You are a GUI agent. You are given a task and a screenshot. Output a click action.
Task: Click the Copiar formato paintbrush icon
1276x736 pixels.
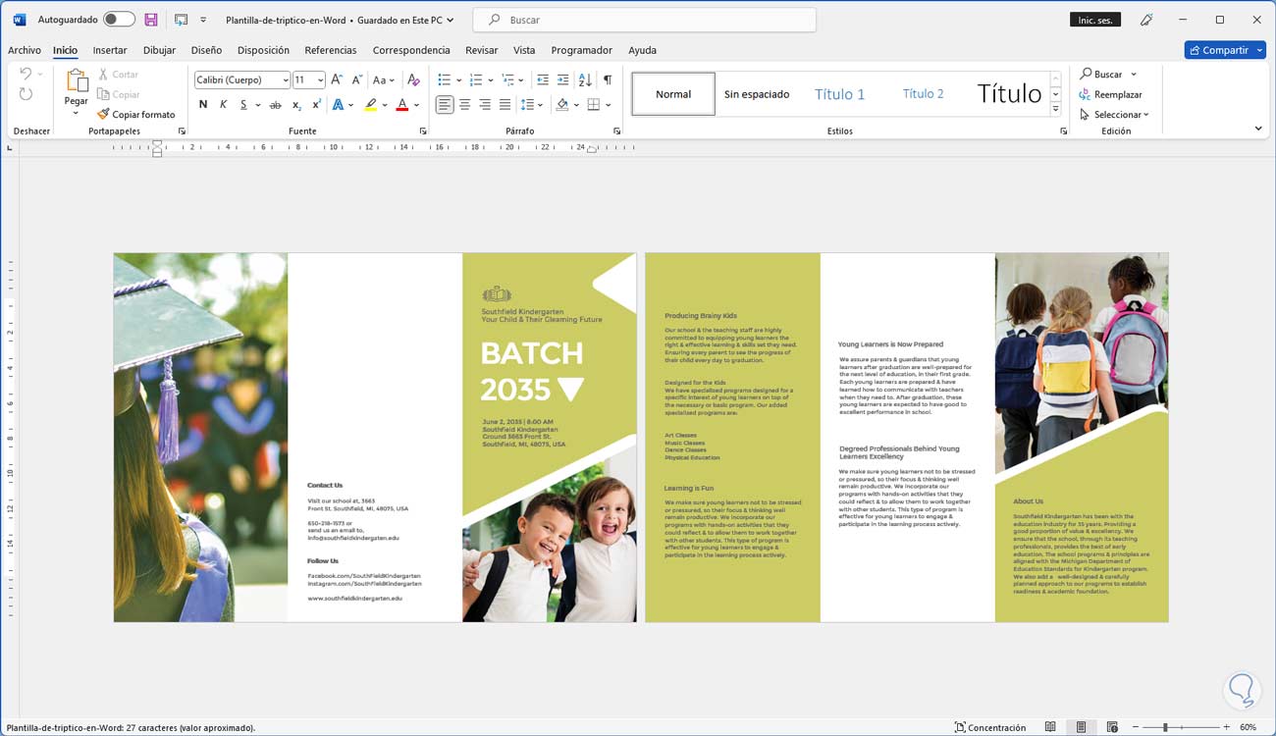point(103,115)
